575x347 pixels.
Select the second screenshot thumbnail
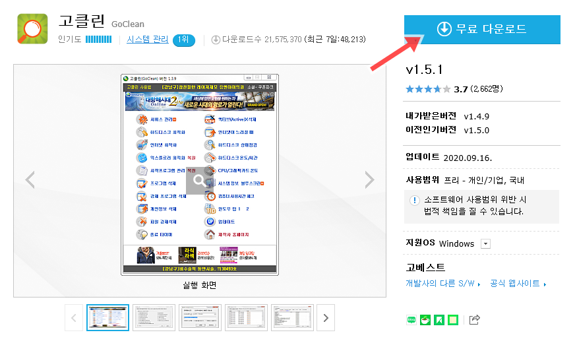[154, 318]
